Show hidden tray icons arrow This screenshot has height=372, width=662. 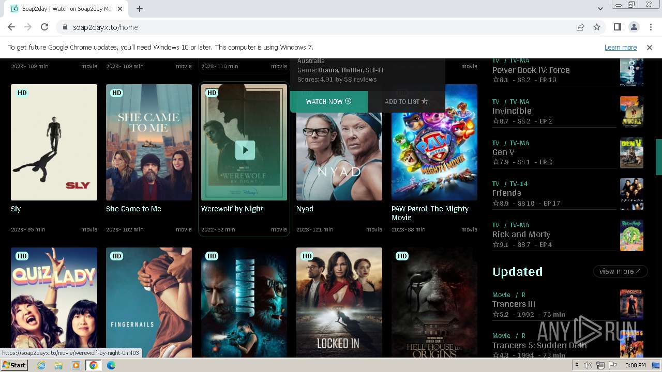tap(577, 365)
